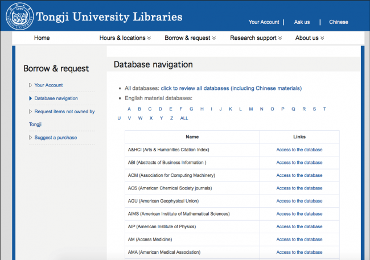Click the Name column header
The width and height of the screenshot is (370, 260).
pos(192,137)
